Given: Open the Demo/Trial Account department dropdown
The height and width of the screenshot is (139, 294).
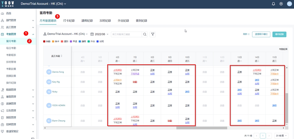Looking at the screenshot, I should (66, 34).
